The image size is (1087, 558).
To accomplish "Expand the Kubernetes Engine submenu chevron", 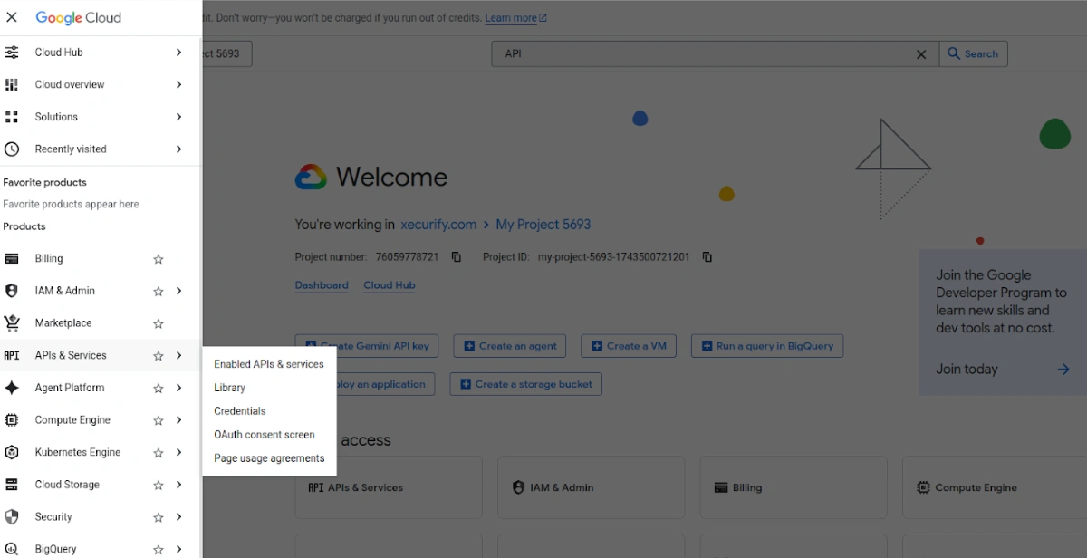I will click(x=178, y=453).
